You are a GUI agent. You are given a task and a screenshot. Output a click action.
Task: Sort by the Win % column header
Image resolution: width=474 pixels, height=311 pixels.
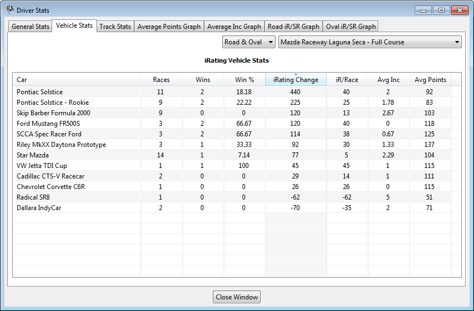click(x=244, y=80)
